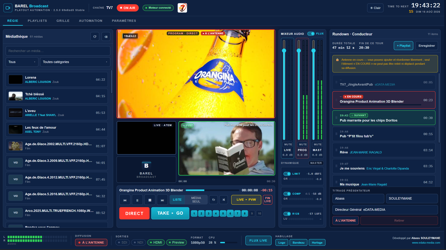Click drag handle of Je me souviens item
Viewport: 446px width, 250px height.
336,166
